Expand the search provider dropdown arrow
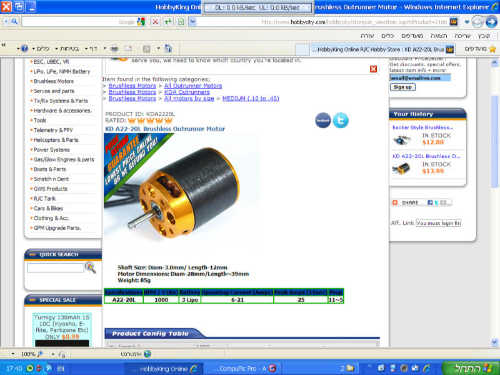This screenshot has width=500, height=375. tap(6, 22)
